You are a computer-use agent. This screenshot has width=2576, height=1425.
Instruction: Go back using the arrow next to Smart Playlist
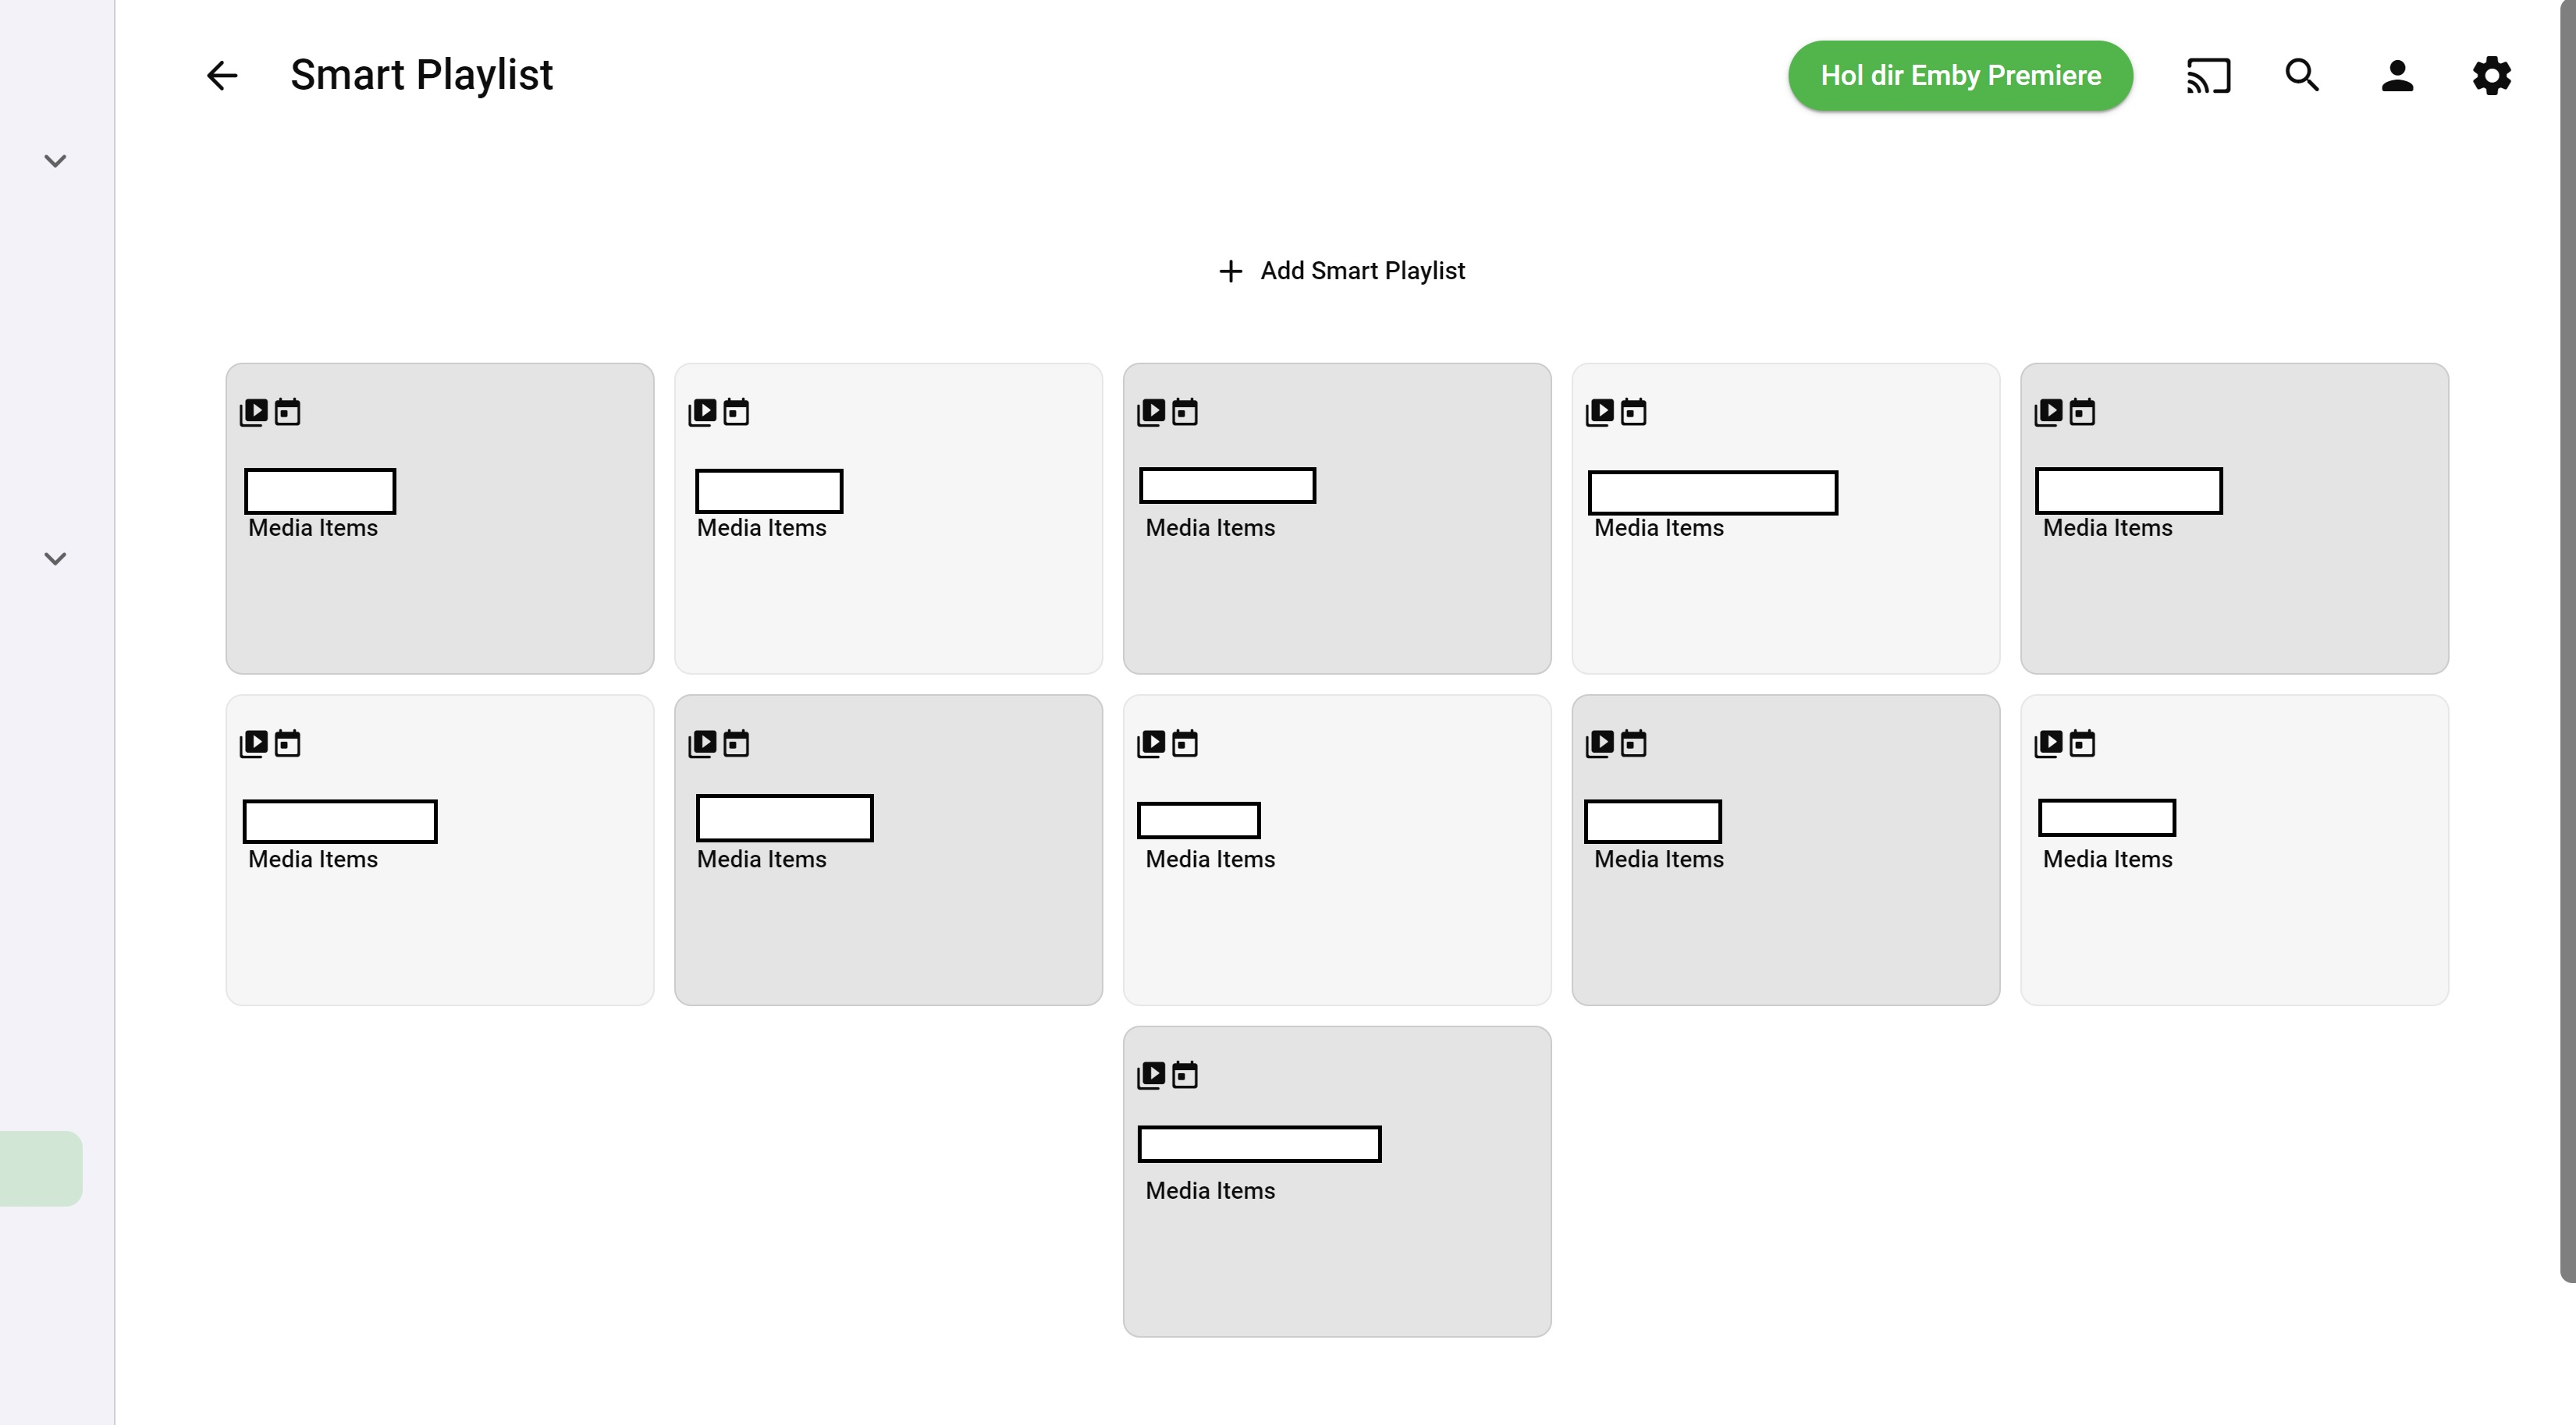(x=221, y=75)
